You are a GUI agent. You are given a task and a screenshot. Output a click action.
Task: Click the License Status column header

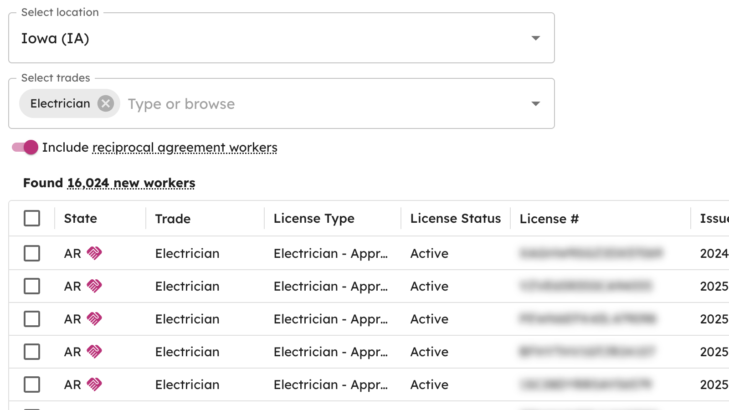click(x=455, y=219)
